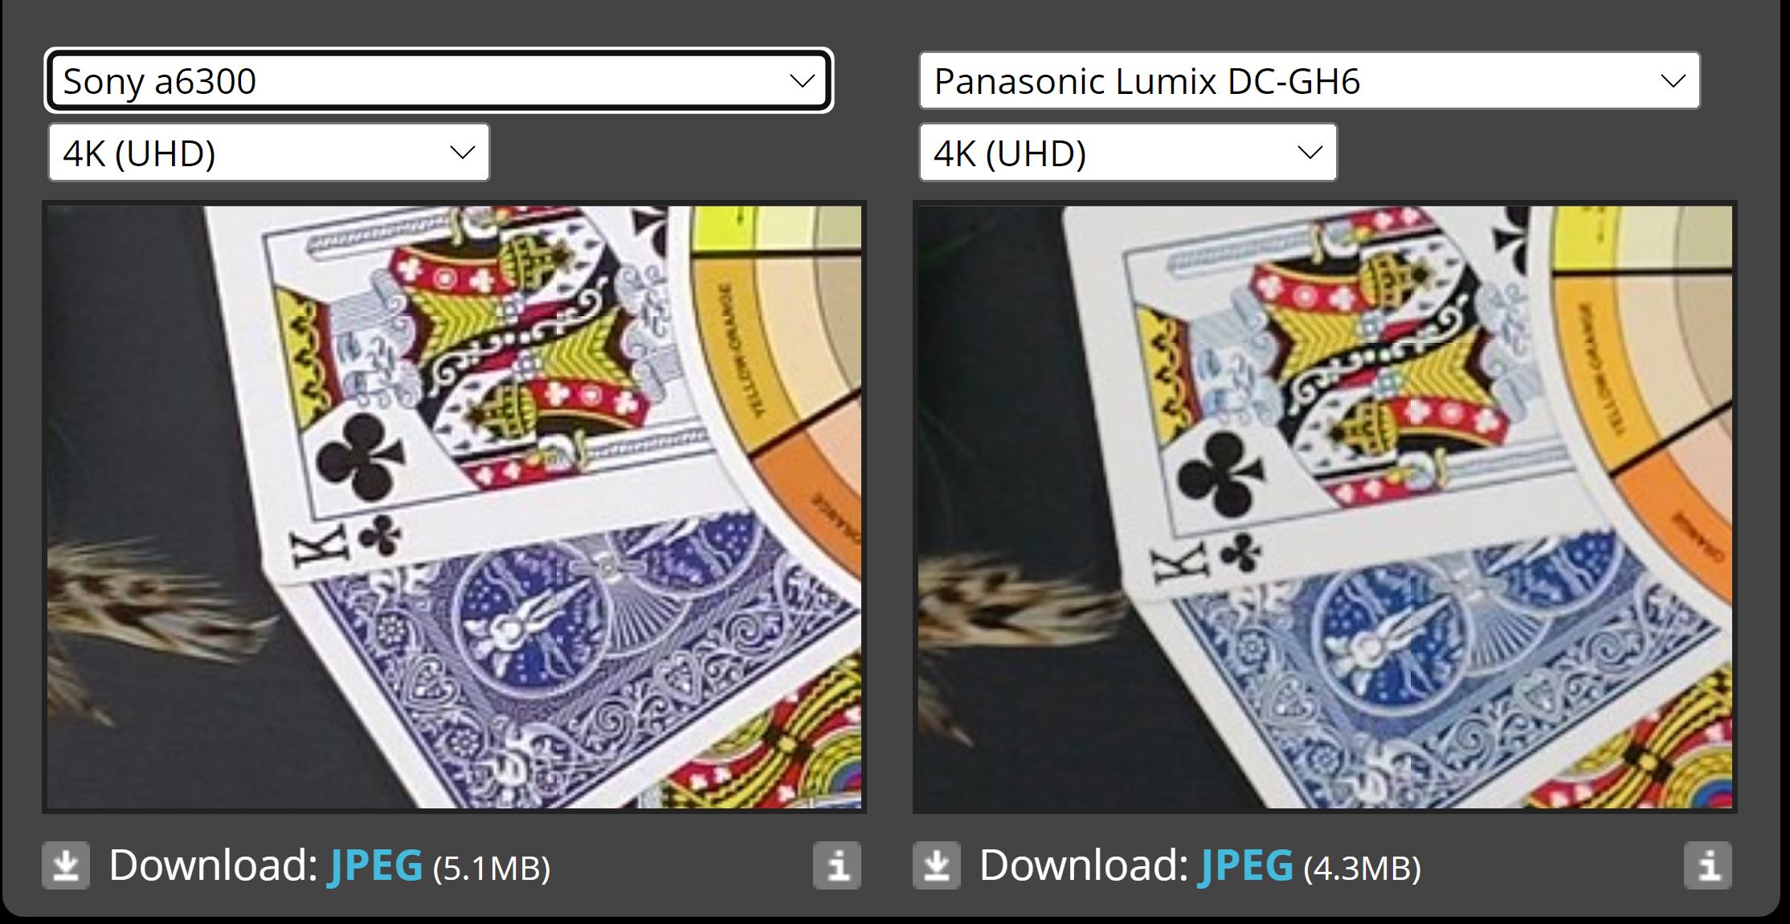The image size is (1790, 924).
Task: Click the chevron arrow in Sony a6300 dropdown
Action: coord(802,81)
